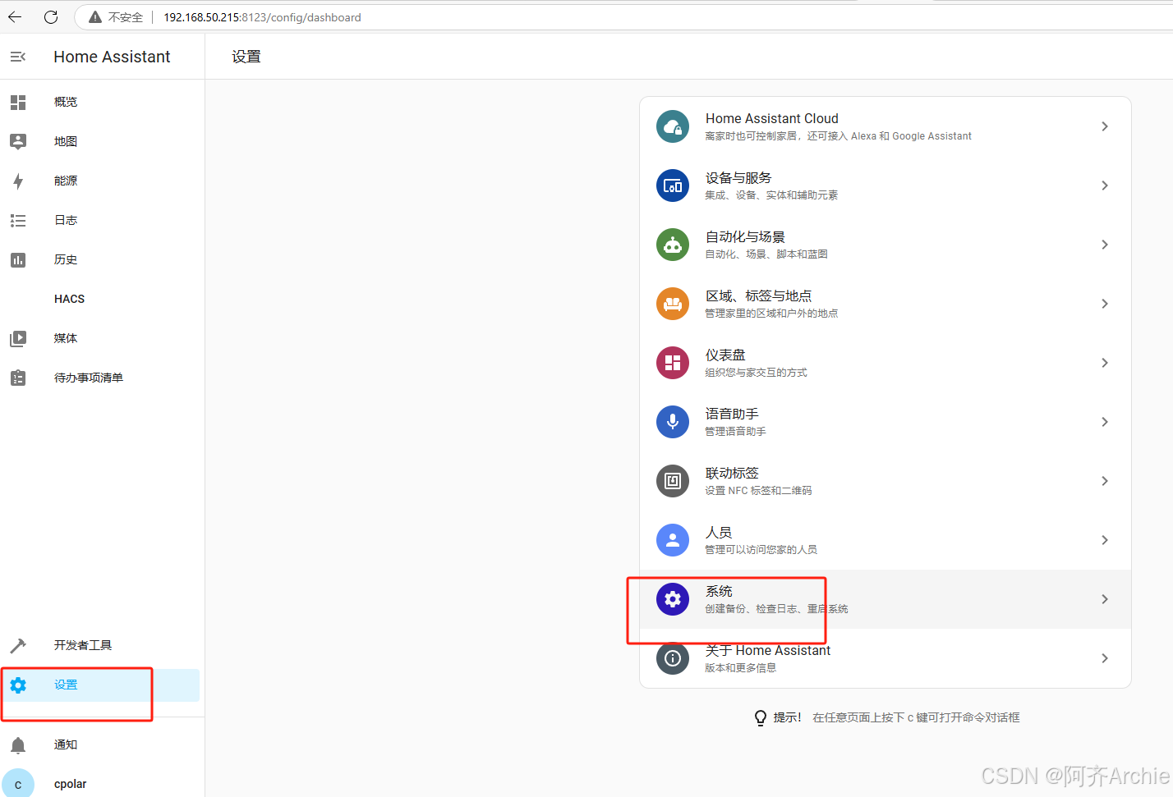Open 概览 in the sidebar

(102, 102)
